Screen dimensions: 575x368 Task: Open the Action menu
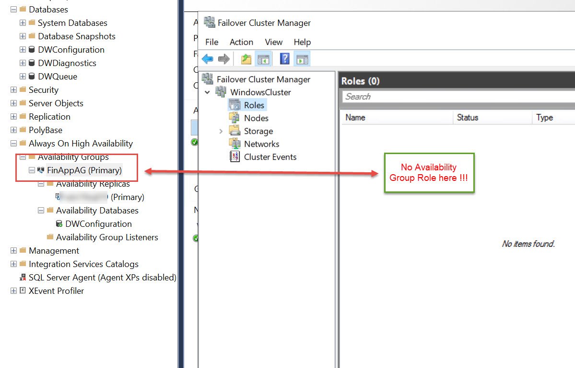[x=241, y=42]
